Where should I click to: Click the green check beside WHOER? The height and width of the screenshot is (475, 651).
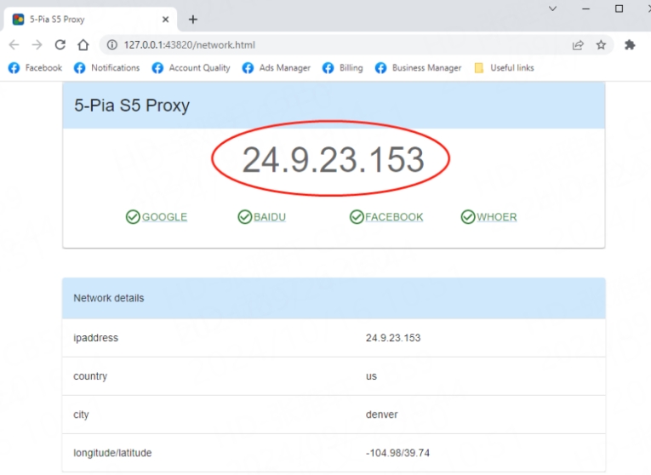[x=468, y=217]
